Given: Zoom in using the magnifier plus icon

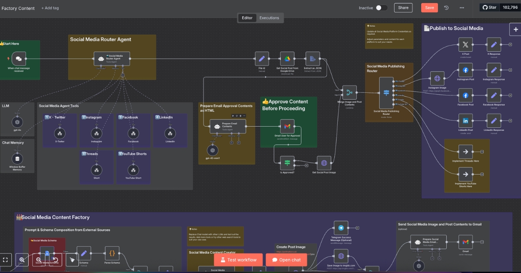Looking at the screenshot, I should pos(22,260).
